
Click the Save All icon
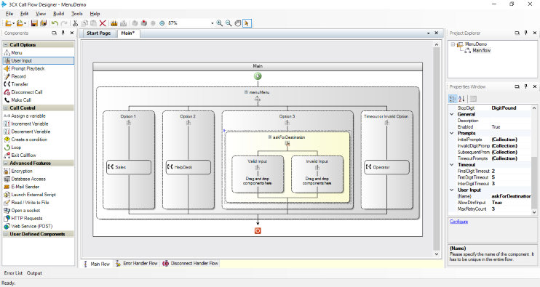pos(43,23)
